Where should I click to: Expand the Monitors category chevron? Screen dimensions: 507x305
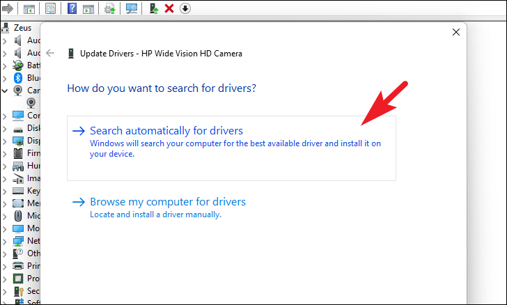pos(4,228)
